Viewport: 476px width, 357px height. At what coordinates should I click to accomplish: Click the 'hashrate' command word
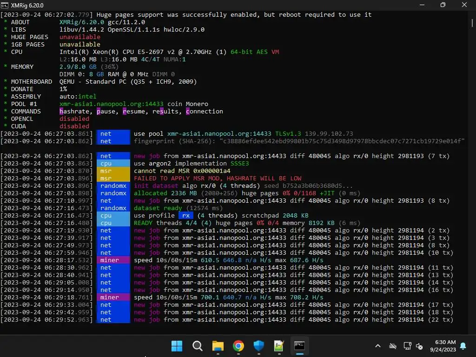point(74,112)
